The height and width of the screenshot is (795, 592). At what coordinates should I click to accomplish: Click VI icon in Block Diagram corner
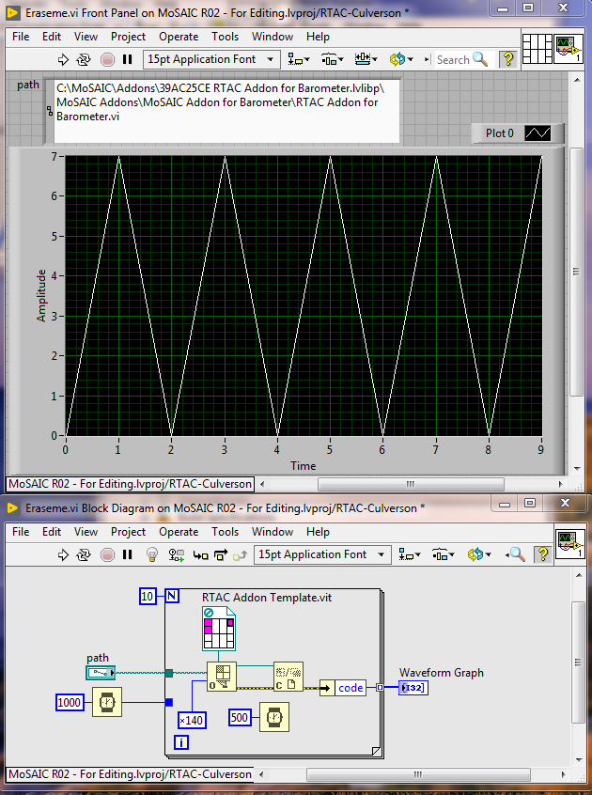point(569,544)
